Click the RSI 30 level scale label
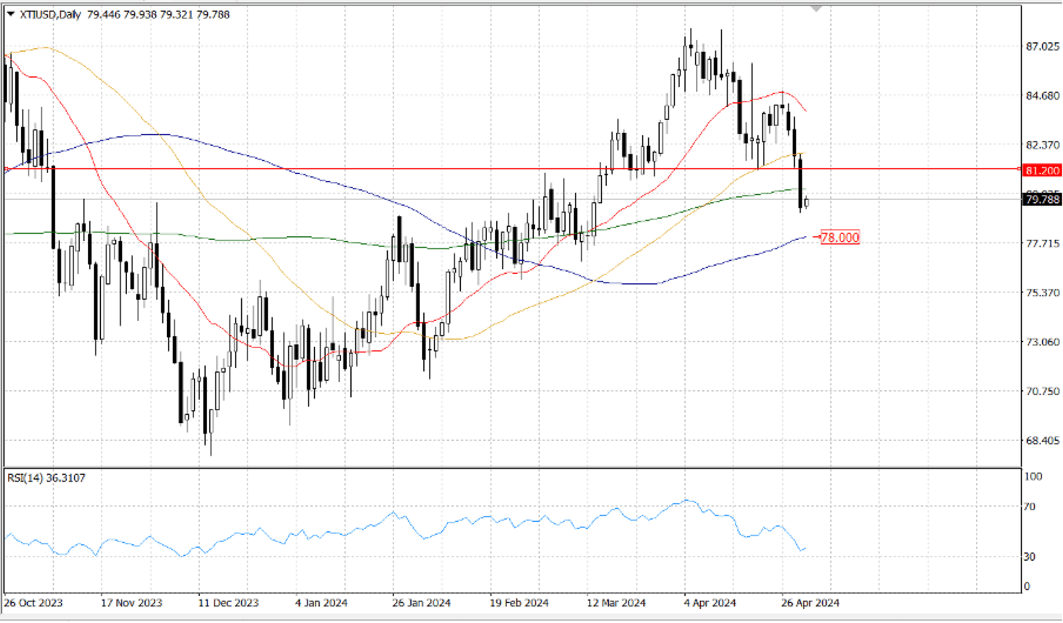 1029,556
